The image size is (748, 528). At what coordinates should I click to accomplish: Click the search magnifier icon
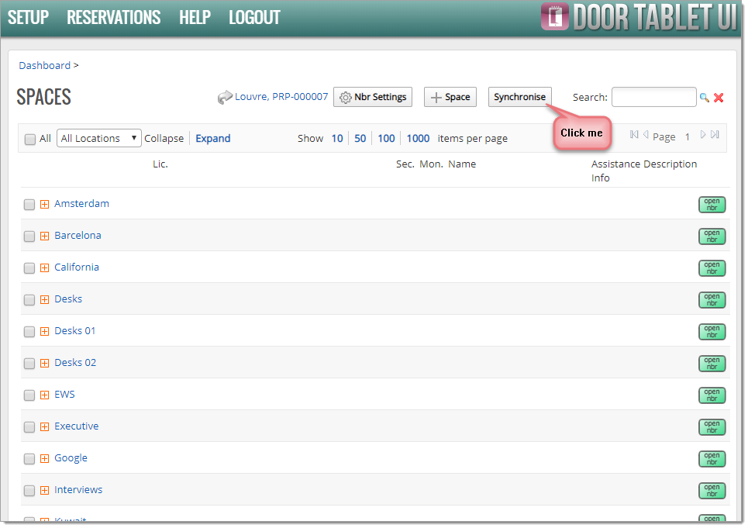click(704, 98)
